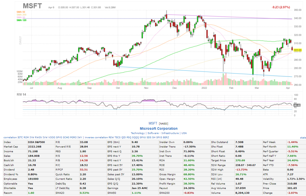Viewport: 306px width, 196px height.
Task: Open inverse correlation ticker TECS
Action: click(x=118, y=137)
